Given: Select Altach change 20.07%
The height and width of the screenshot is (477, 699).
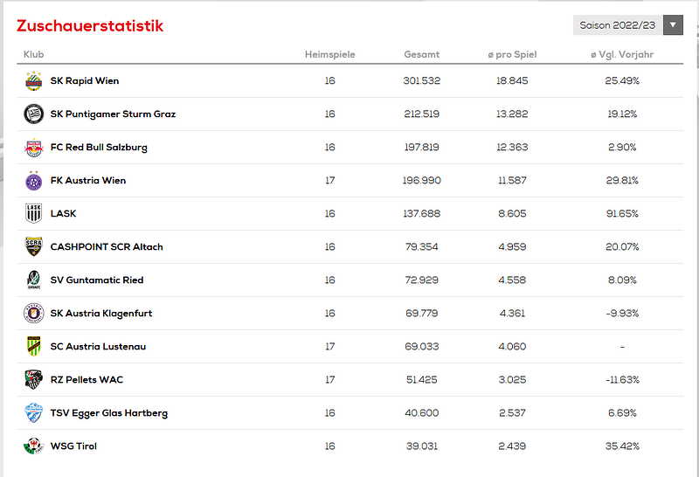Looking at the screenshot, I should pyautogui.click(x=622, y=247).
